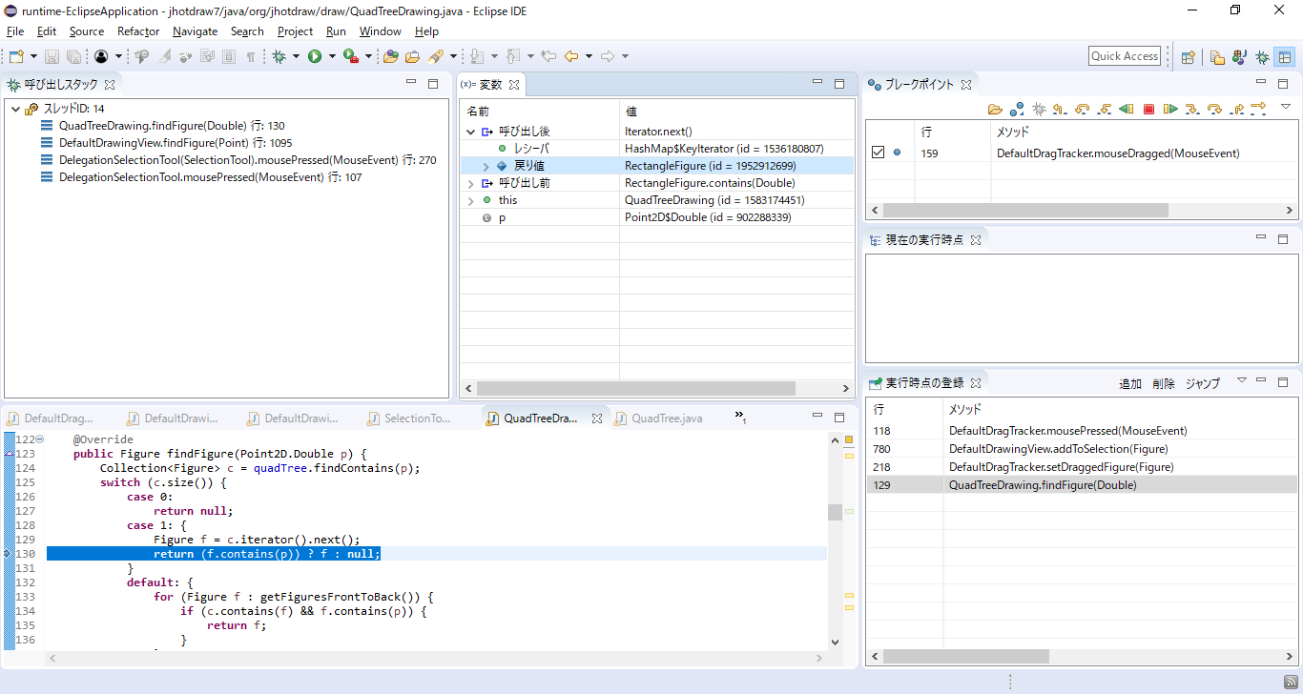
Task: Click the 削除 button
Action: pos(1164,383)
